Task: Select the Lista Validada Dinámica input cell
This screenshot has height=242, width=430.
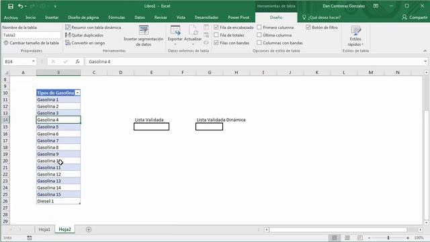Action: [209, 126]
